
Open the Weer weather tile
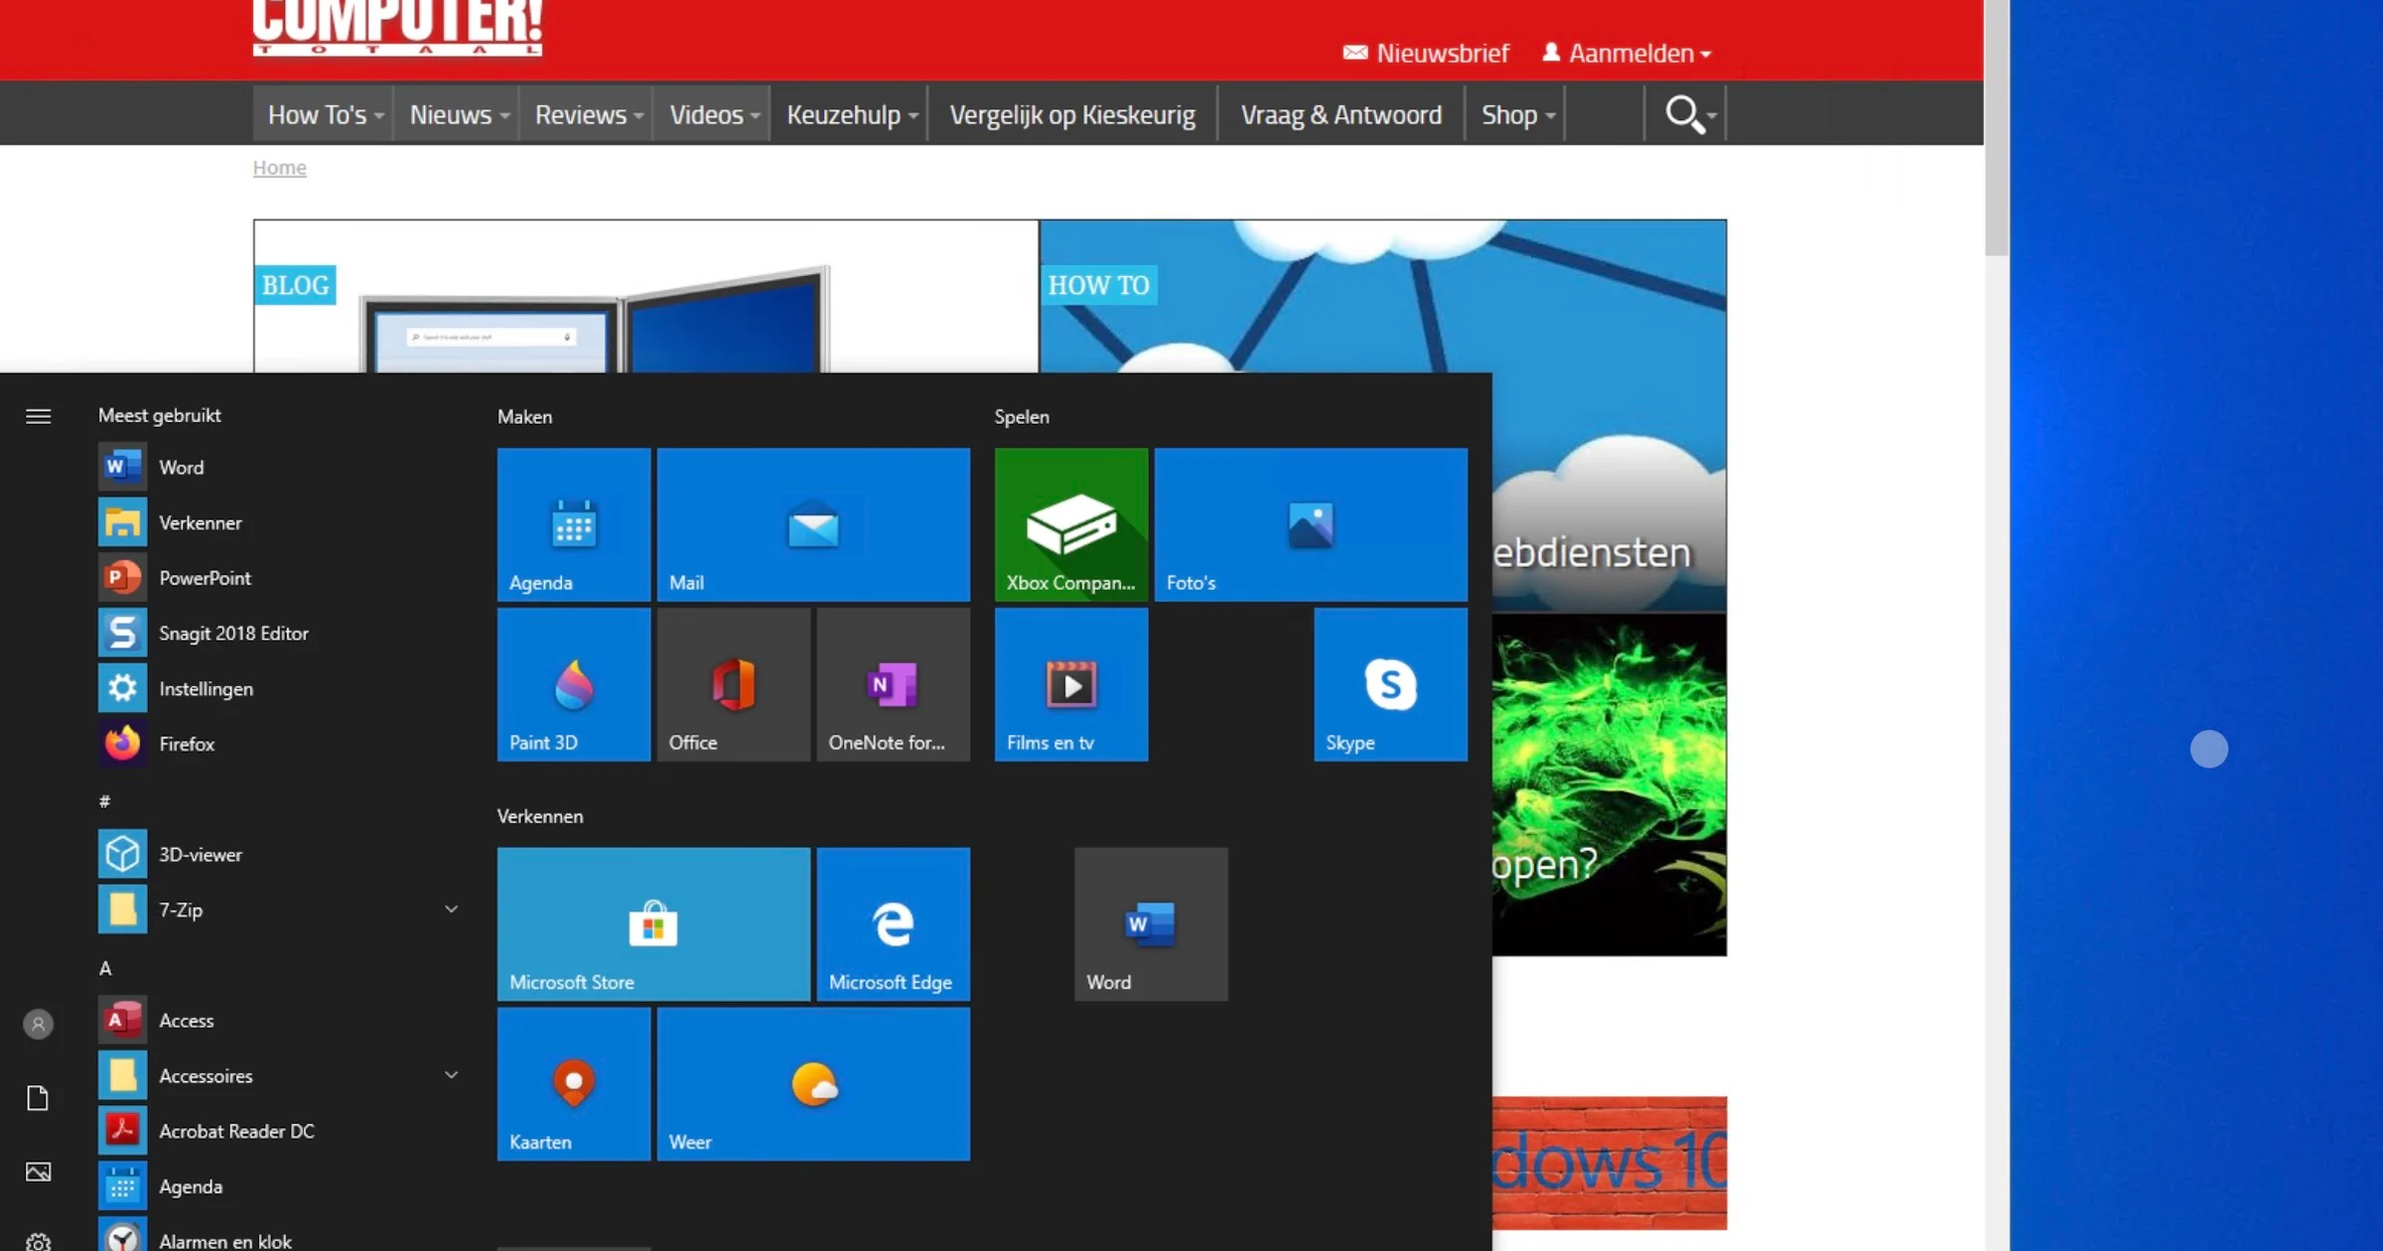(813, 1083)
